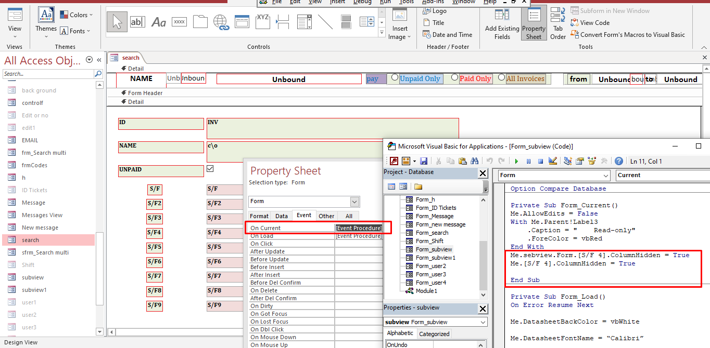
Task: Select the All Invoices radio button
Action: click(x=502, y=77)
